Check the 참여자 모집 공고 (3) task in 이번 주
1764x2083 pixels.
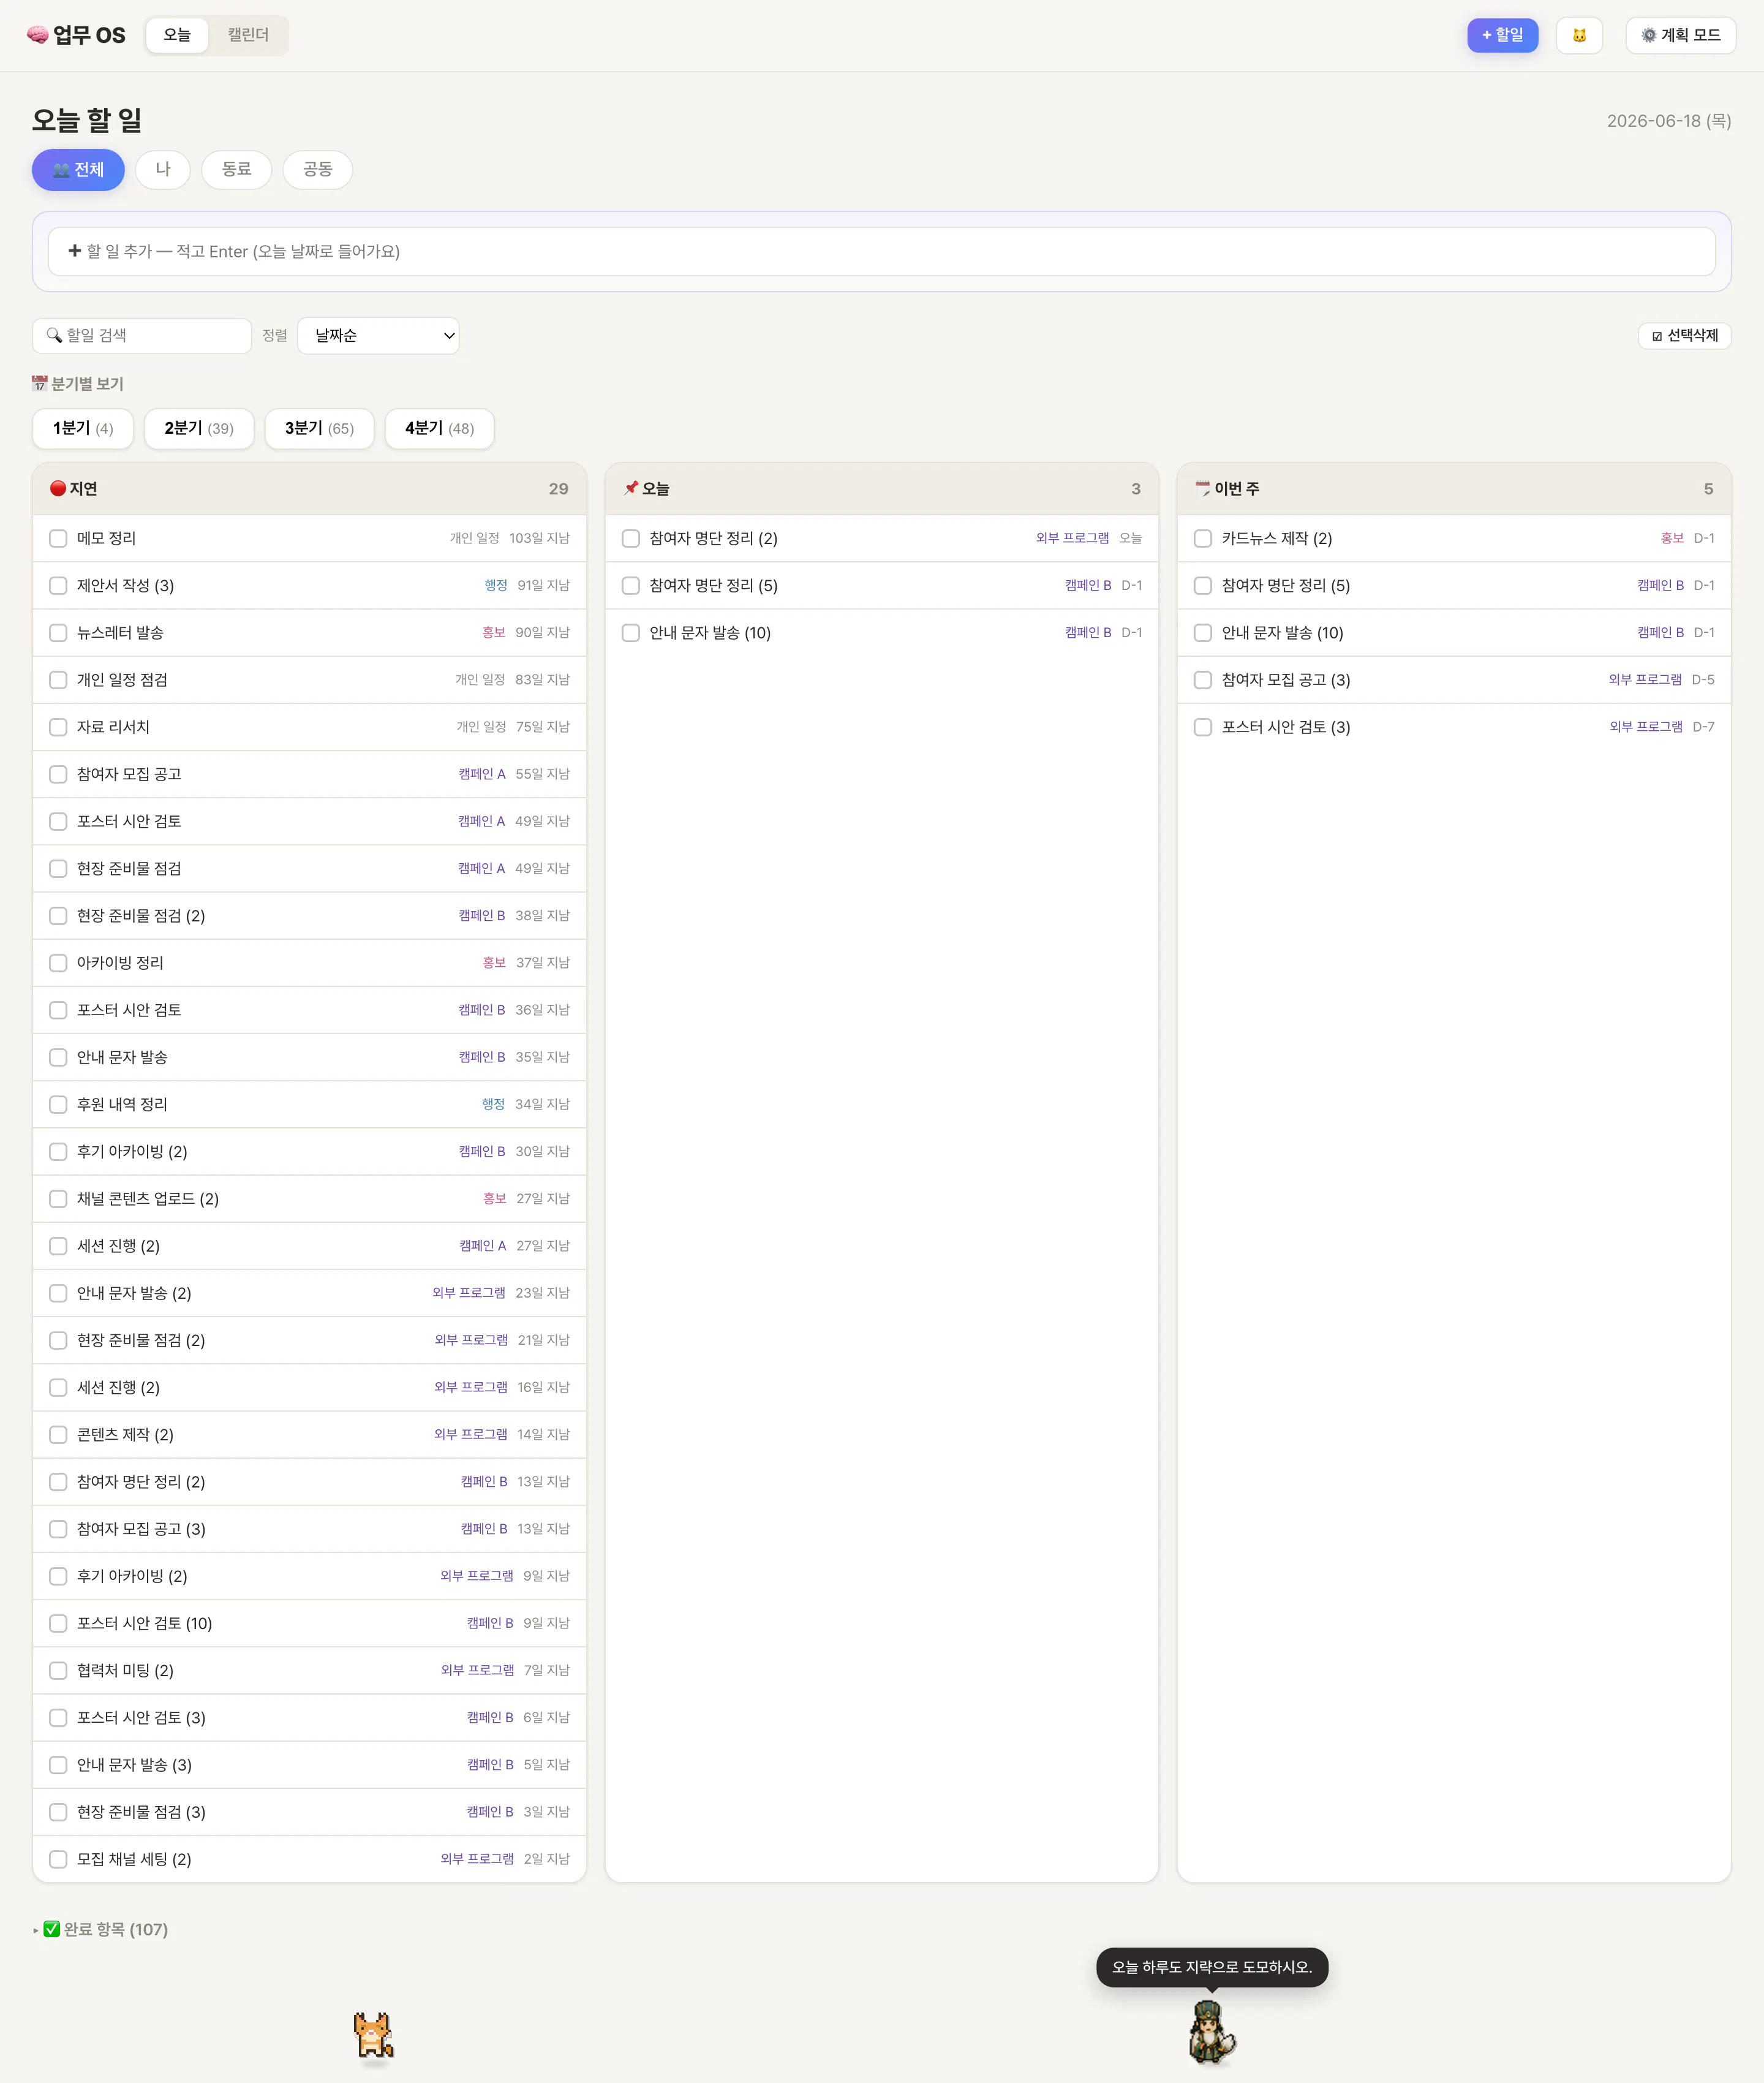pos(1203,680)
